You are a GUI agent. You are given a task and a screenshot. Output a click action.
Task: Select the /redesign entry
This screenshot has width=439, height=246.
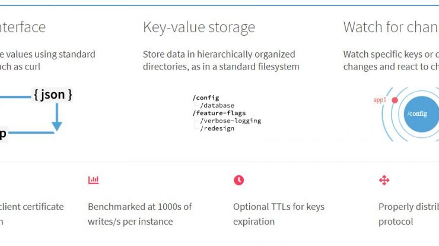(x=217, y=128)
